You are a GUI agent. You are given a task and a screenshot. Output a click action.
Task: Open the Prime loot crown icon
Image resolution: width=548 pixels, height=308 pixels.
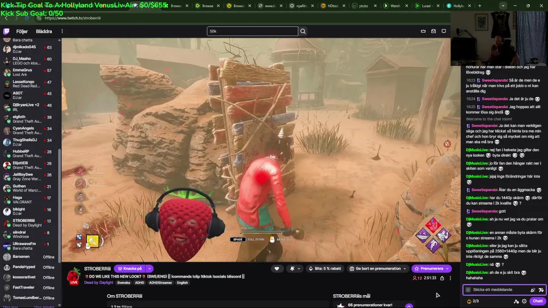[423, 31]
